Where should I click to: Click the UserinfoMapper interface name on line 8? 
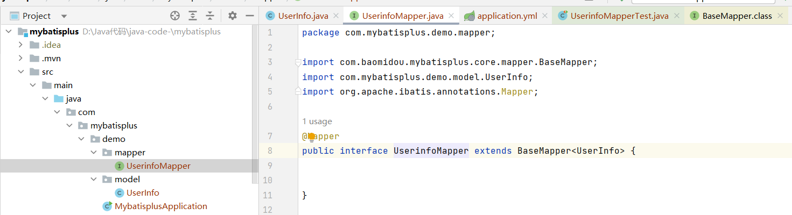(431, 151)
